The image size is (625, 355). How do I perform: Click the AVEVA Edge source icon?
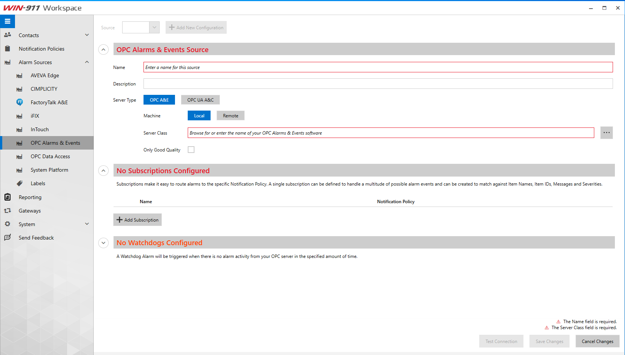[19, 76]
